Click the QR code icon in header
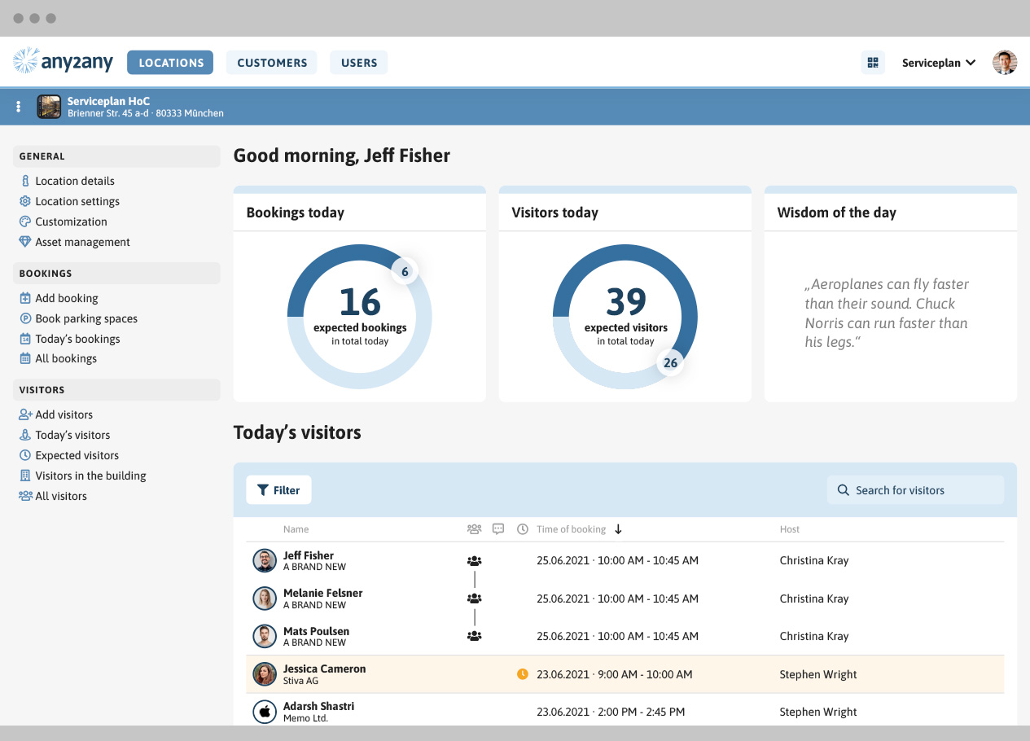This screenshot has height=741, width=1030. coord(873,63)
